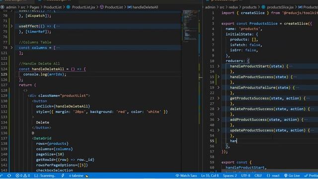The image size is (318, 179).
Task: Click the Scanning status indicator
Action: (45, 176)
